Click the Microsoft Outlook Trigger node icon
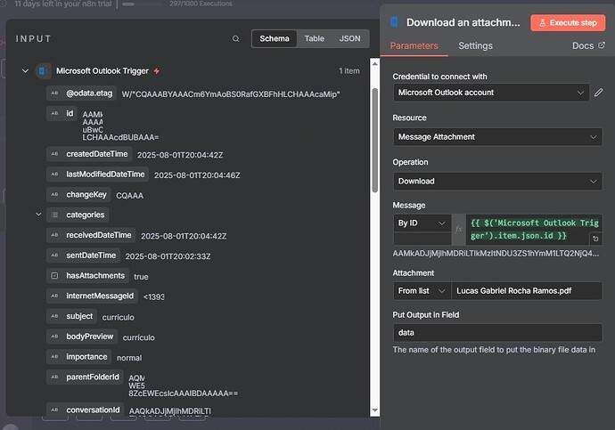This screenshot has height=430, width=615. pyautogui.click(x=43, y=71)
